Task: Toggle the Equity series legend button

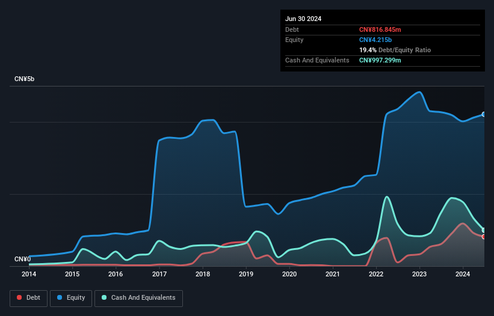Action: click(x=71, y=298)
